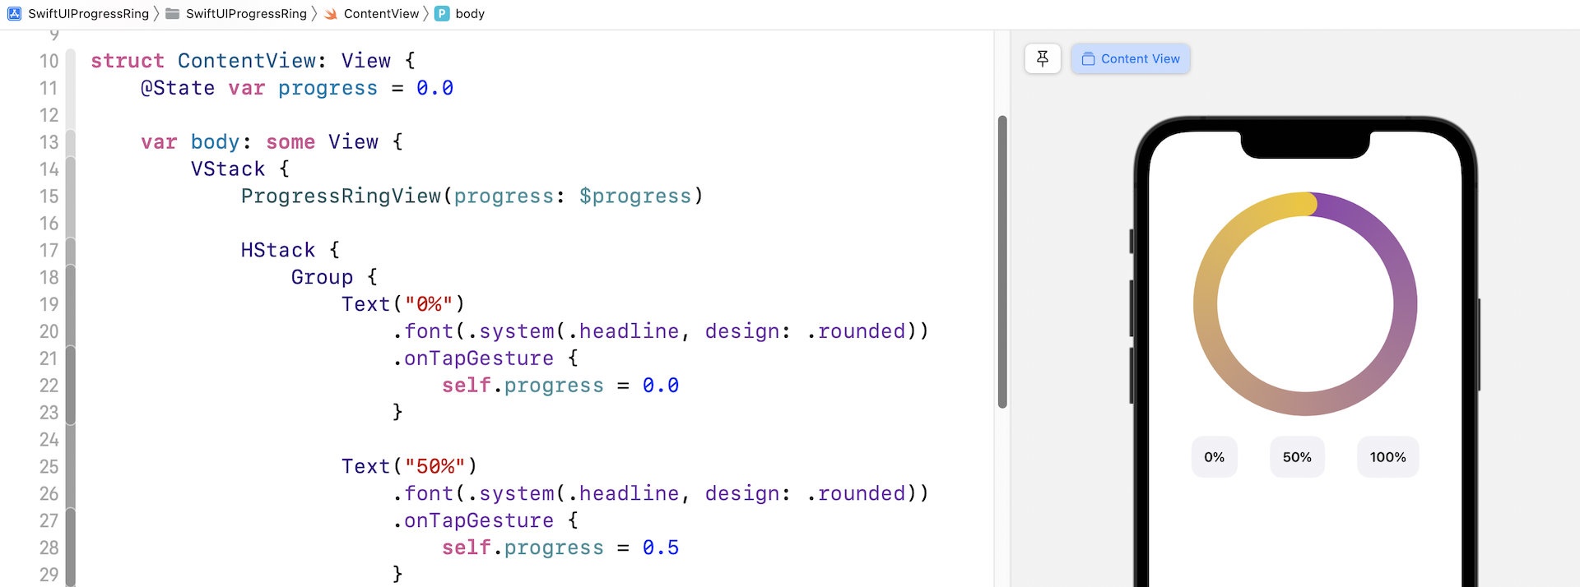The height and width of the screenshot is (587, 1580).
Task: Fold the code ribbon beside line 17
Action: click(x=71, y=251)
